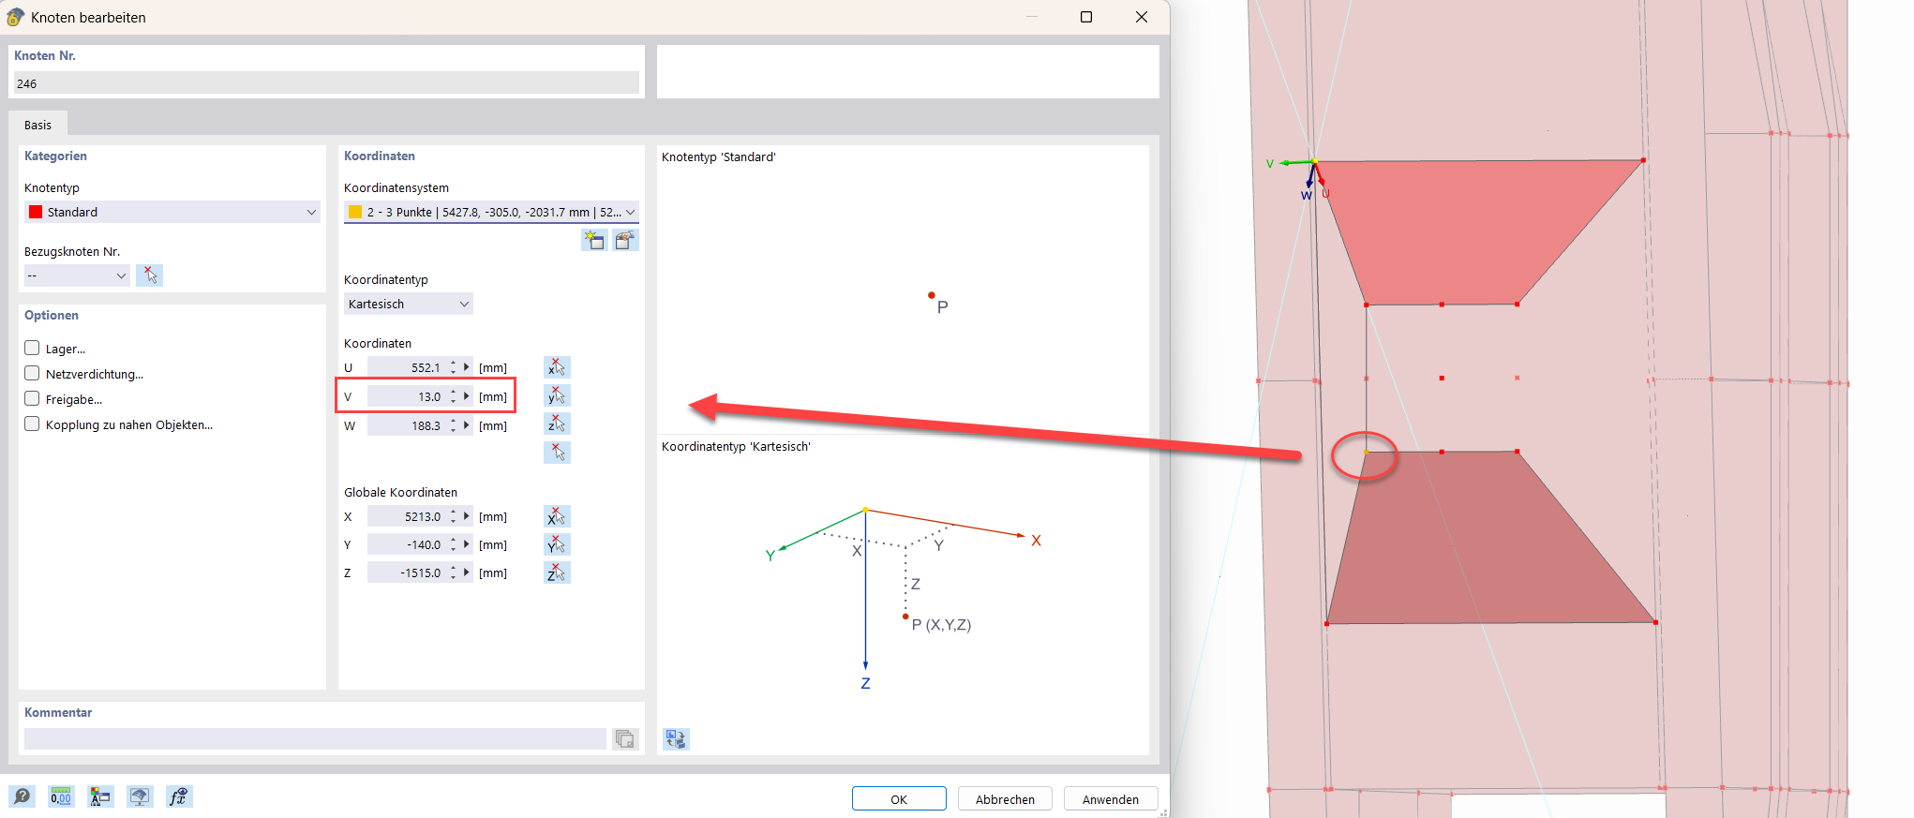
Task: Click the new coordinate system icon
Action: [594, 241]
